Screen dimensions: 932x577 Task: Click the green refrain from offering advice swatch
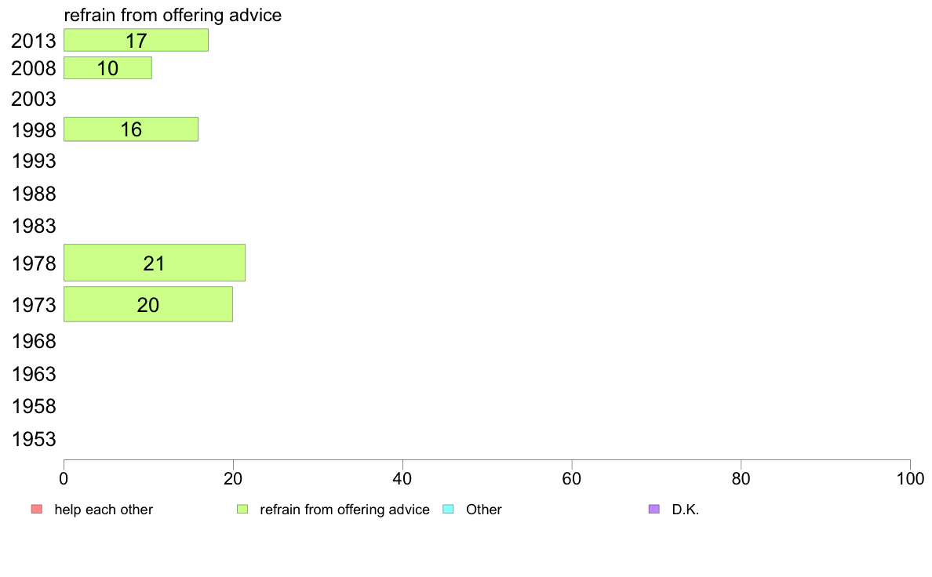click(242, 510)
